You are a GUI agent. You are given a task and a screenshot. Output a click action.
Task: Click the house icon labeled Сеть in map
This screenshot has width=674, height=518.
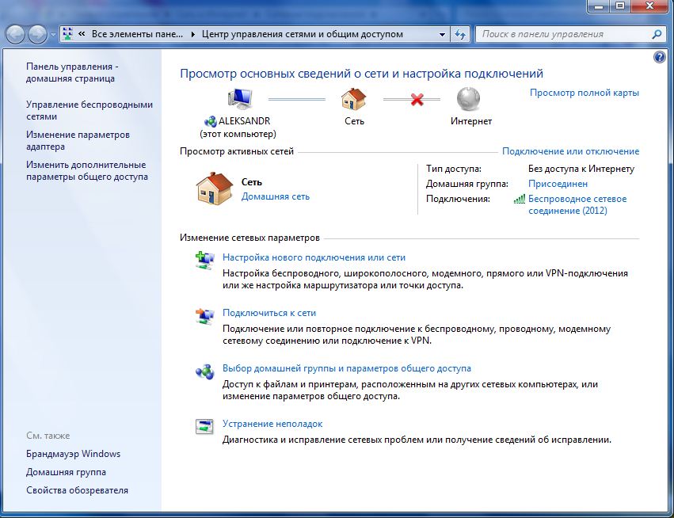[354, 100]
